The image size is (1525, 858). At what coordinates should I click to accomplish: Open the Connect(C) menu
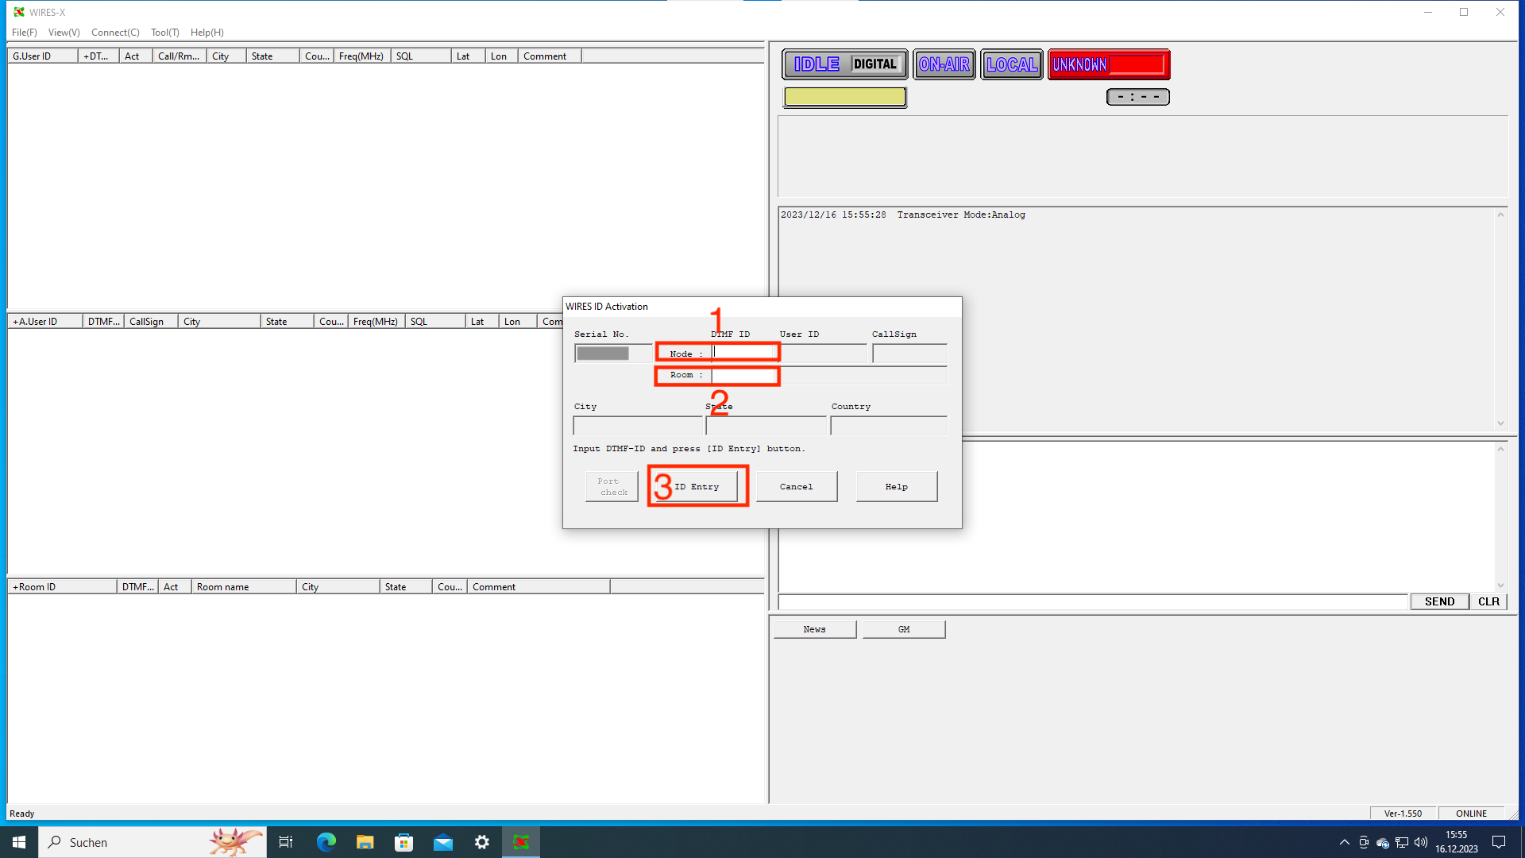(x=115, y=33)
